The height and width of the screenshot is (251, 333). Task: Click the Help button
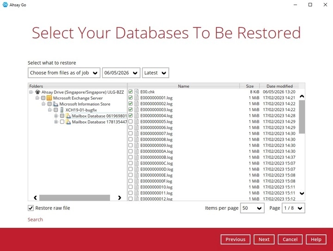coord(316,239)
